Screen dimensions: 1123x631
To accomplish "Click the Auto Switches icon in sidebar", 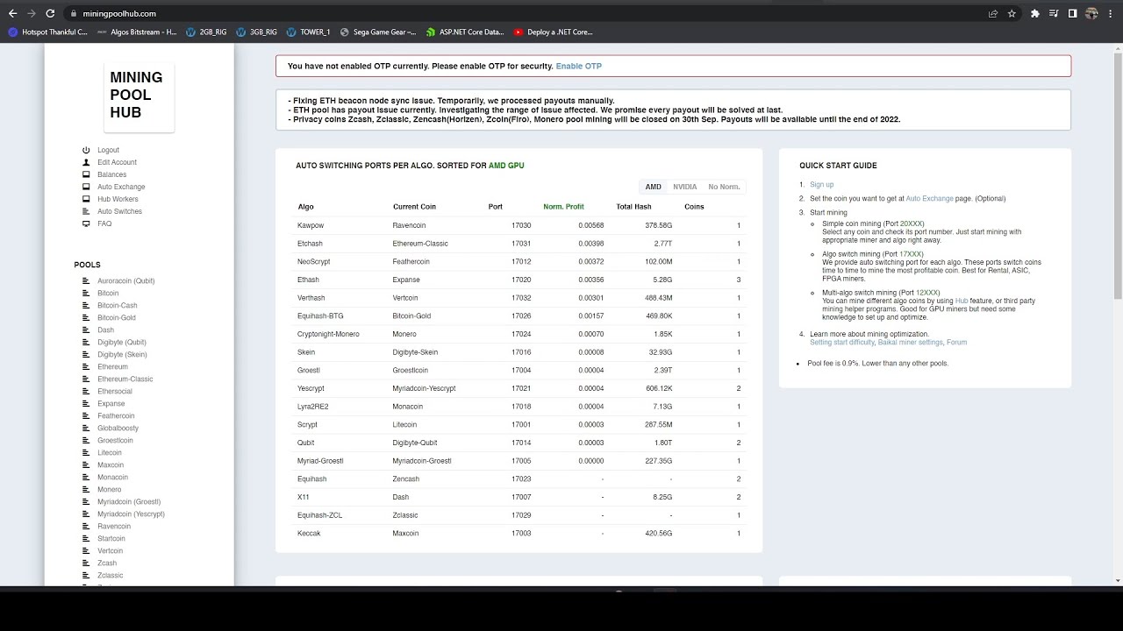I will coord(86,211).
